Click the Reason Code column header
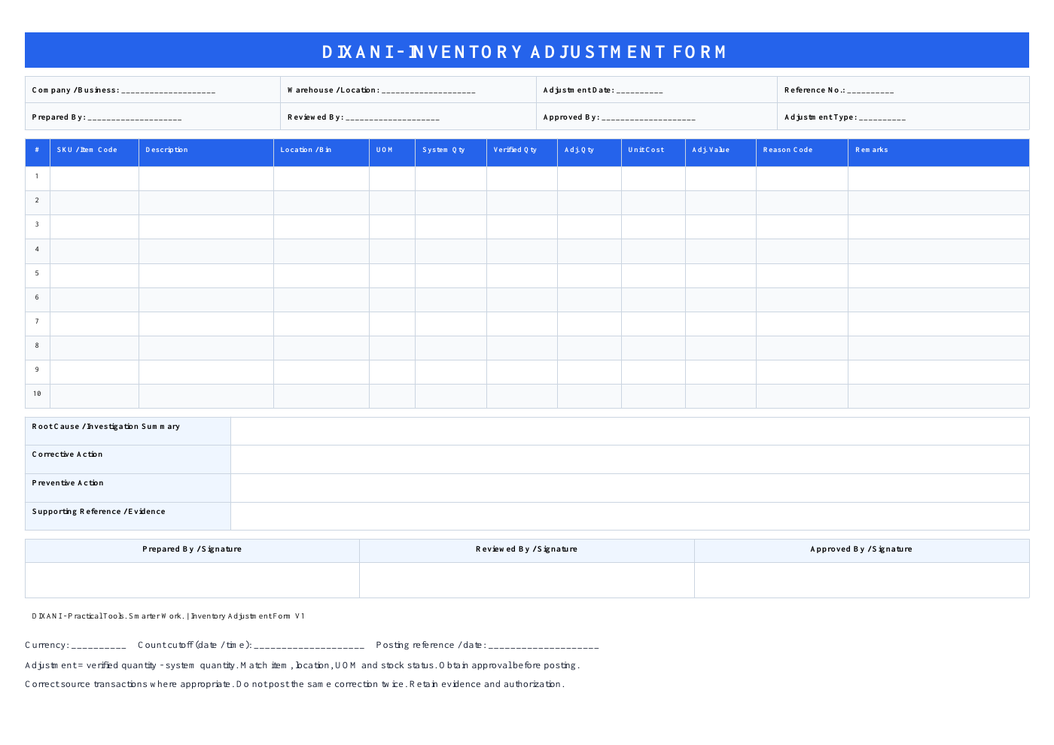Viewport: 1054px width, 745px height. click(x=803, y=152)
